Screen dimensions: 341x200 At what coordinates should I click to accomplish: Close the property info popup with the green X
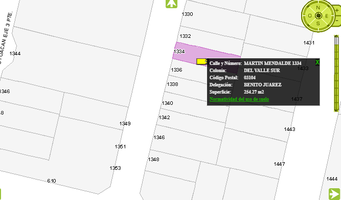[317, 62]
